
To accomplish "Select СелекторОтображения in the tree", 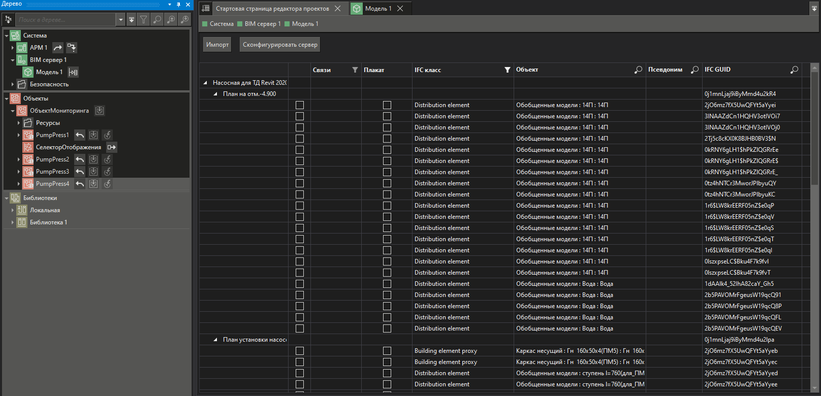I will click(x=69, y=147).
